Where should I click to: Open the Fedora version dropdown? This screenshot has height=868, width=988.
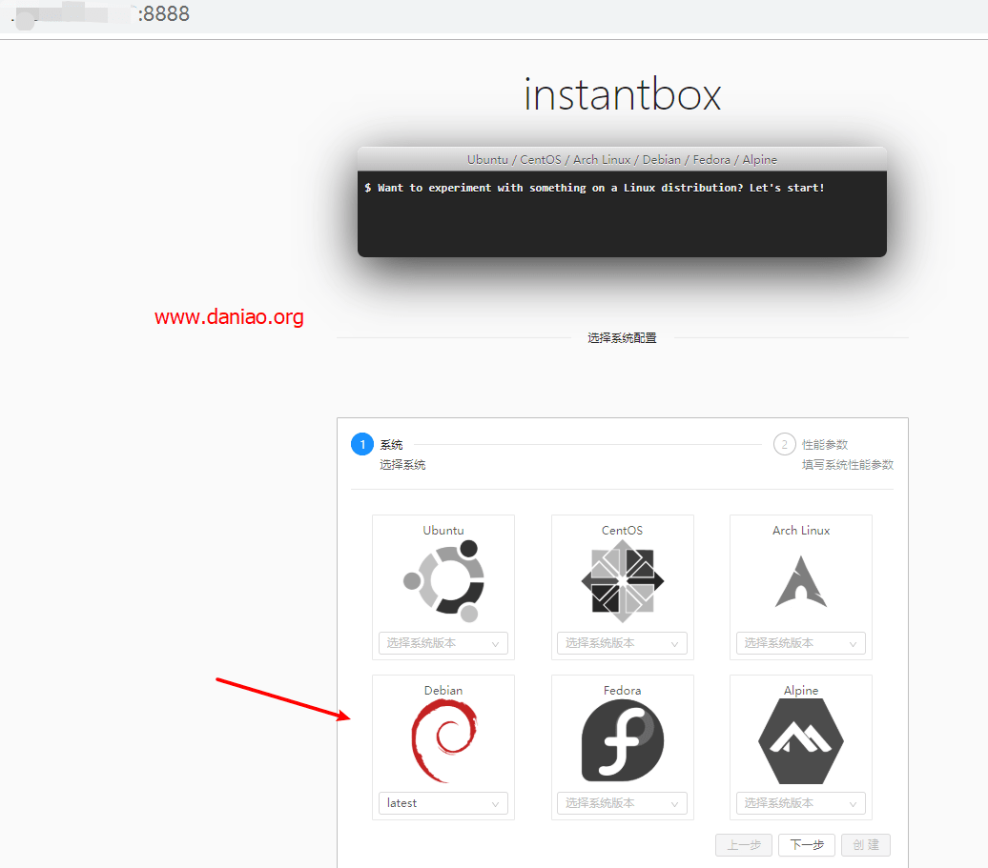622,803
